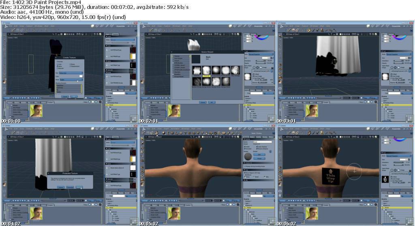415x226 pixels.
Task: Open Help menu in 00:01:00 frame
Action: coord(52,26)
